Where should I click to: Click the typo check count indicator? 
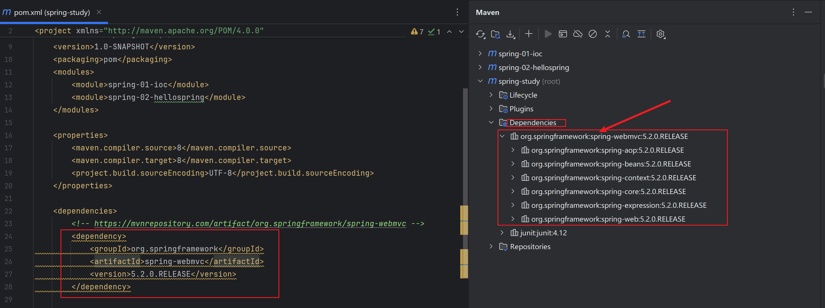click(434, 32)
